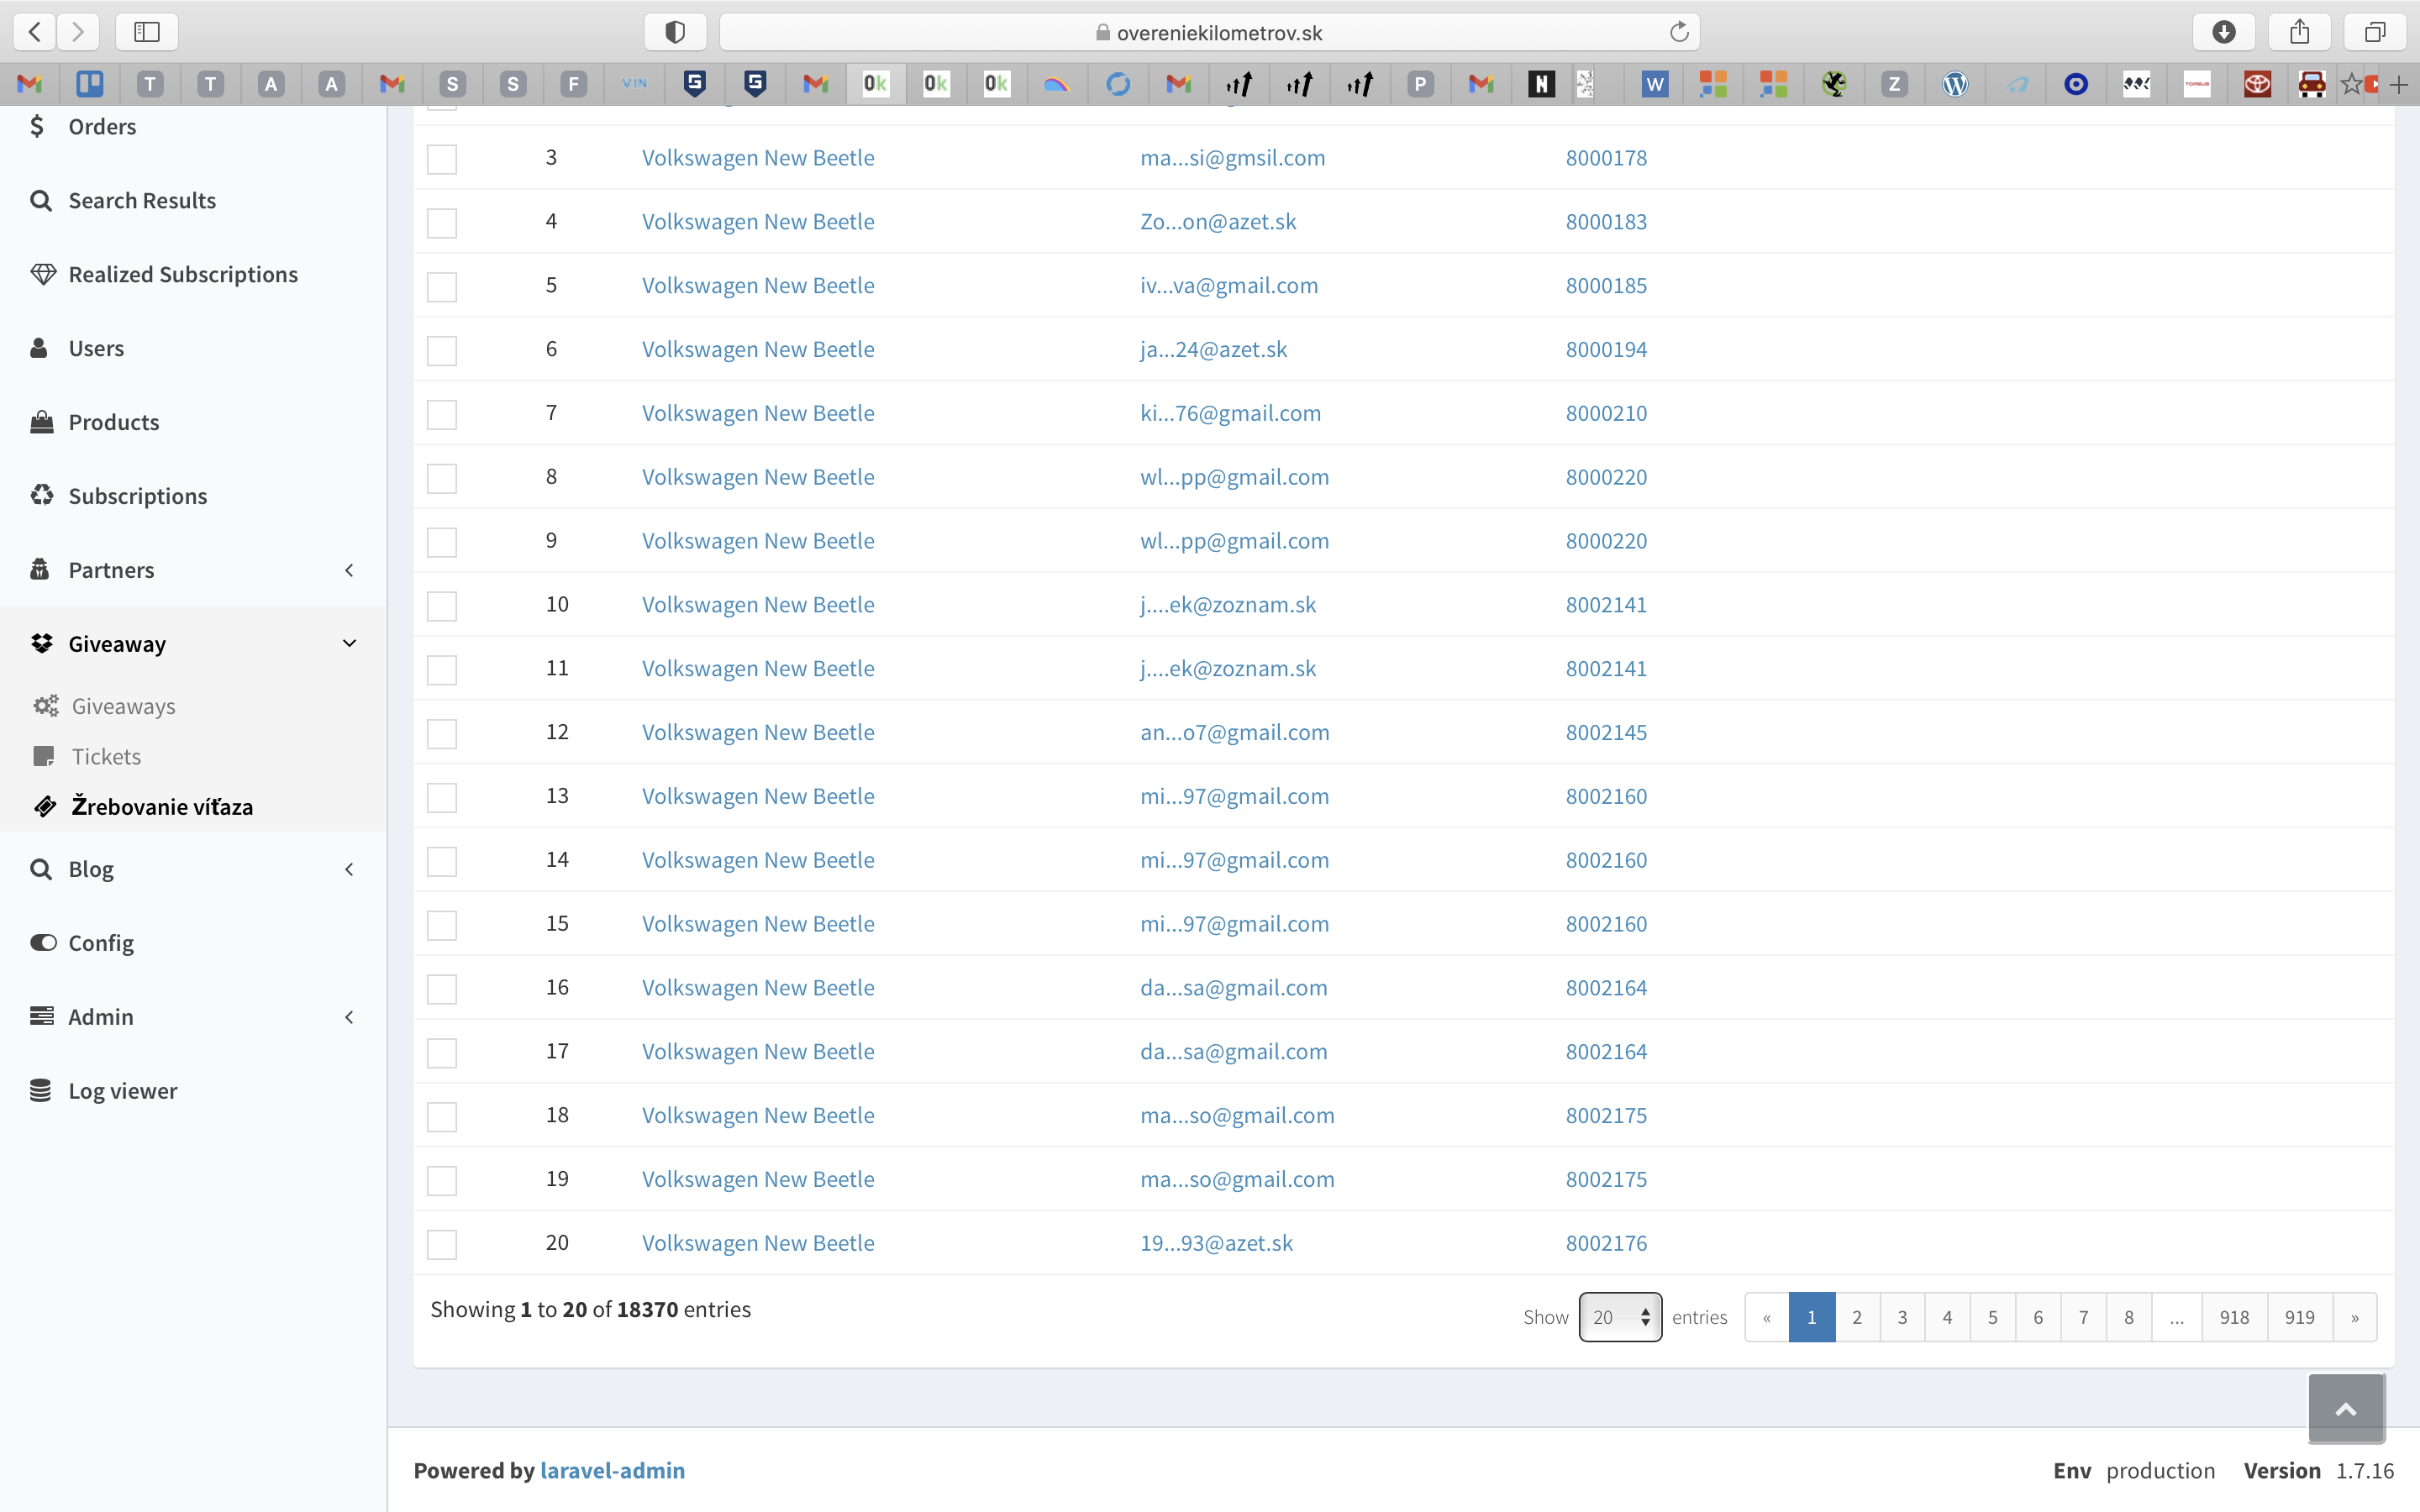2420x1512 pixels.
Task: Expand the Partners menu chevron
Action: [x=349, y=570]
